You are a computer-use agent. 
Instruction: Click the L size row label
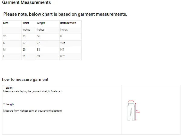coord(4,56)
